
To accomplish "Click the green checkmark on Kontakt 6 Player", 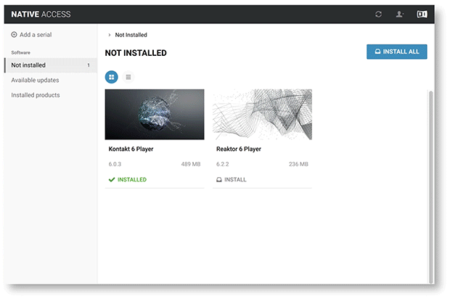I will (x=111, y=179).
